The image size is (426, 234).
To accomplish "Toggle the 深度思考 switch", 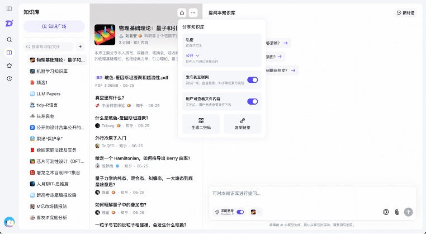I will point(240,212).
